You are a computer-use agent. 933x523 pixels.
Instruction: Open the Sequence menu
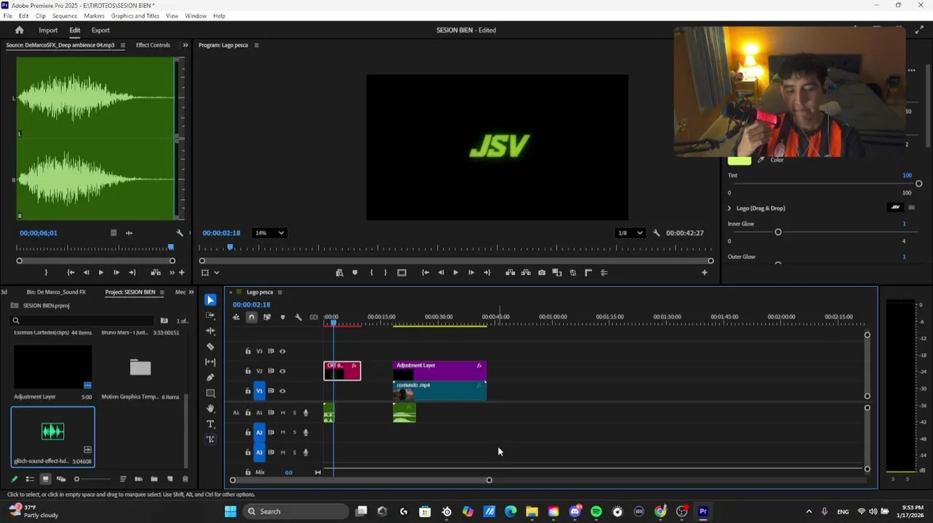(x=65, y=15)
